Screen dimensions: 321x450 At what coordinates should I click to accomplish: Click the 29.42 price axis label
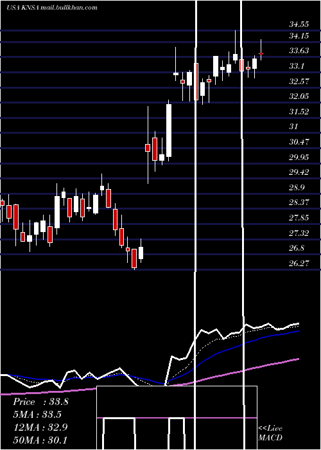299,172
